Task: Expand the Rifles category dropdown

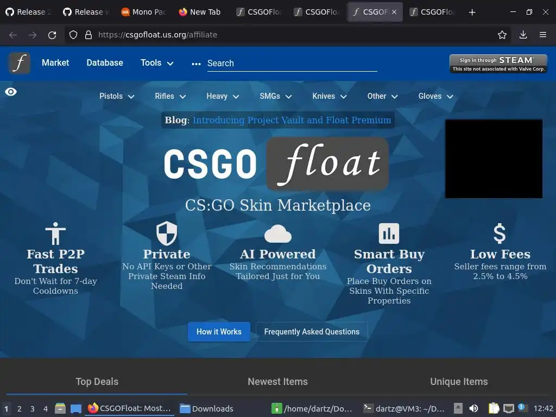Action: tap(170, 96)
